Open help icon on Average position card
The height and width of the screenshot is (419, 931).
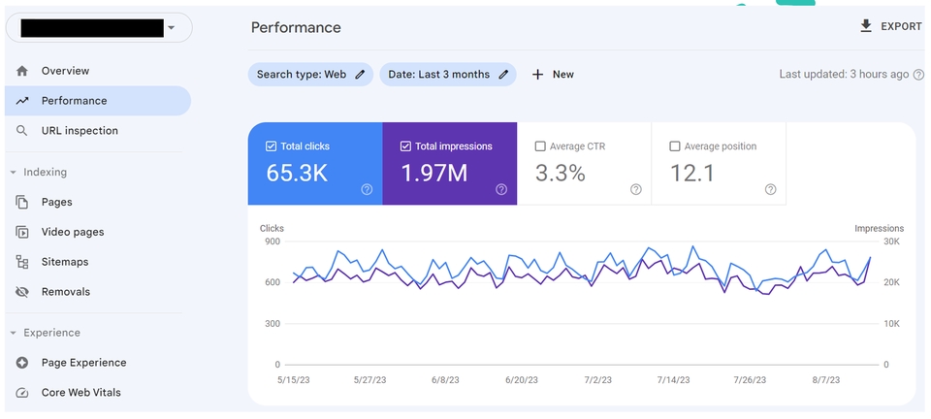(770, 189)
